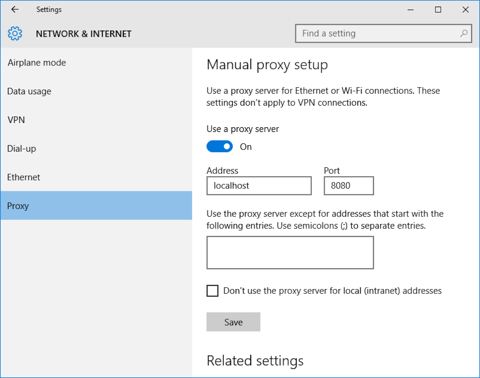This screenshot has height=378, width=480.
Task: Open the Airplane mode section
Action: [x=96, y=63]
